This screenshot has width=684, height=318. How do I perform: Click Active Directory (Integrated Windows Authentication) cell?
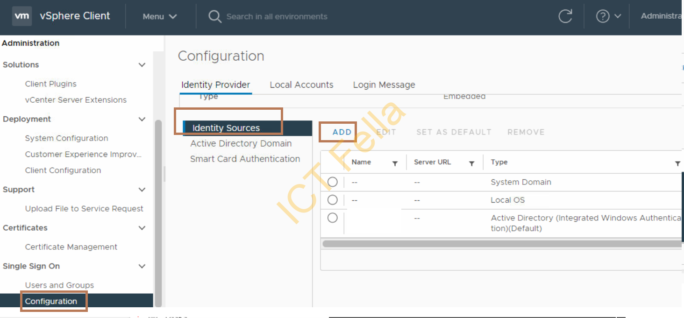(x=586, y=223)
